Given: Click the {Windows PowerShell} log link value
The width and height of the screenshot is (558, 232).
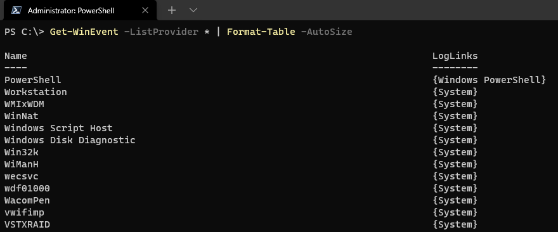Looking at the screenshot, I should (x=489, y=80).
